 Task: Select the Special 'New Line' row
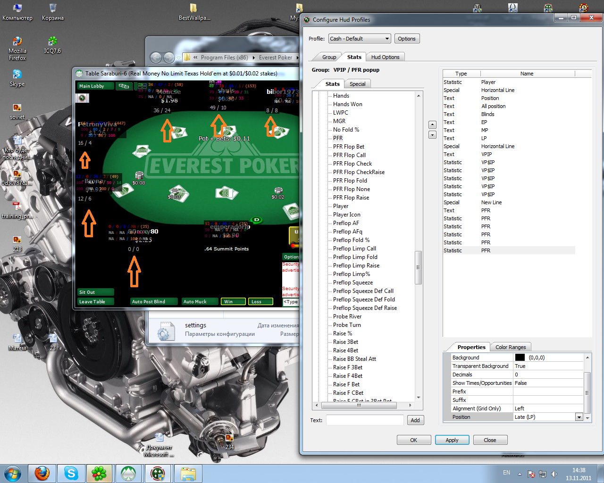pyautogui.click(x=509, y=202)
